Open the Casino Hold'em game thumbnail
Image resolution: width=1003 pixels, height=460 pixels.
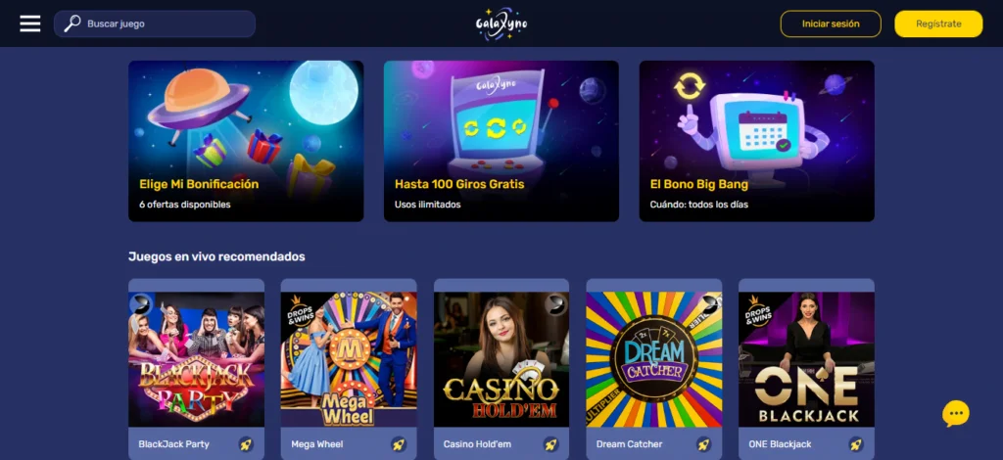(x=501, y=359)
